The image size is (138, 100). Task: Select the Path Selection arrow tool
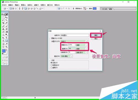tap(3, 38)
